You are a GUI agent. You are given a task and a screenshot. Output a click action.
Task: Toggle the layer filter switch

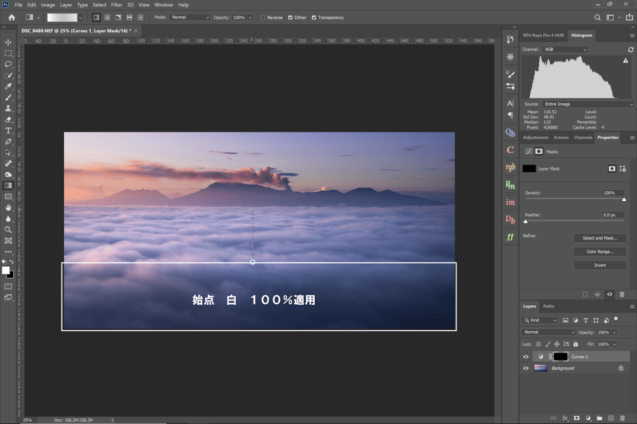tap(616, 319)
